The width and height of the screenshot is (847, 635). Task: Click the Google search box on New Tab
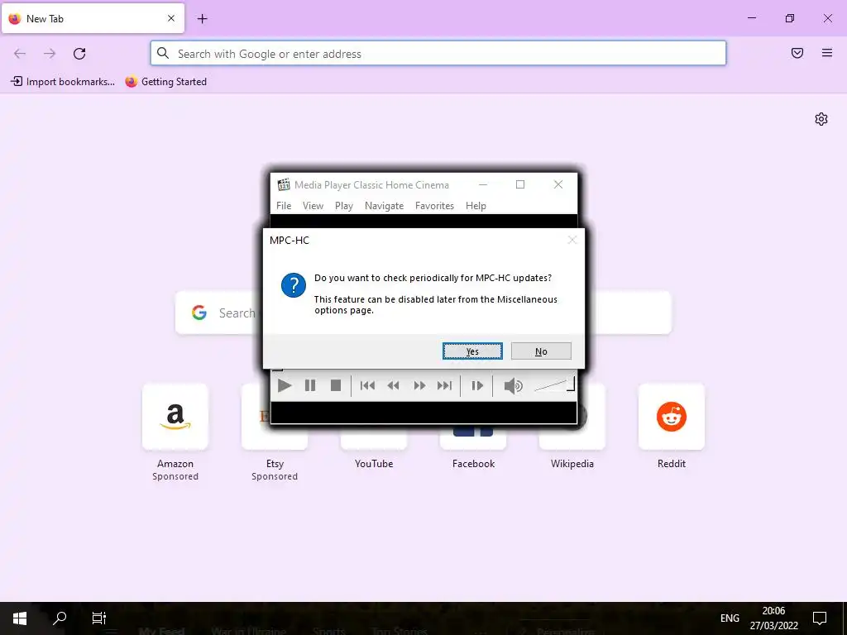[423, 313]
